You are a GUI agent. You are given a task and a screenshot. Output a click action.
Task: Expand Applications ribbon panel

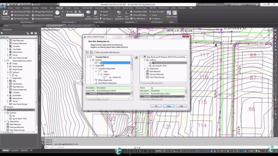click(x=131, y=22)
